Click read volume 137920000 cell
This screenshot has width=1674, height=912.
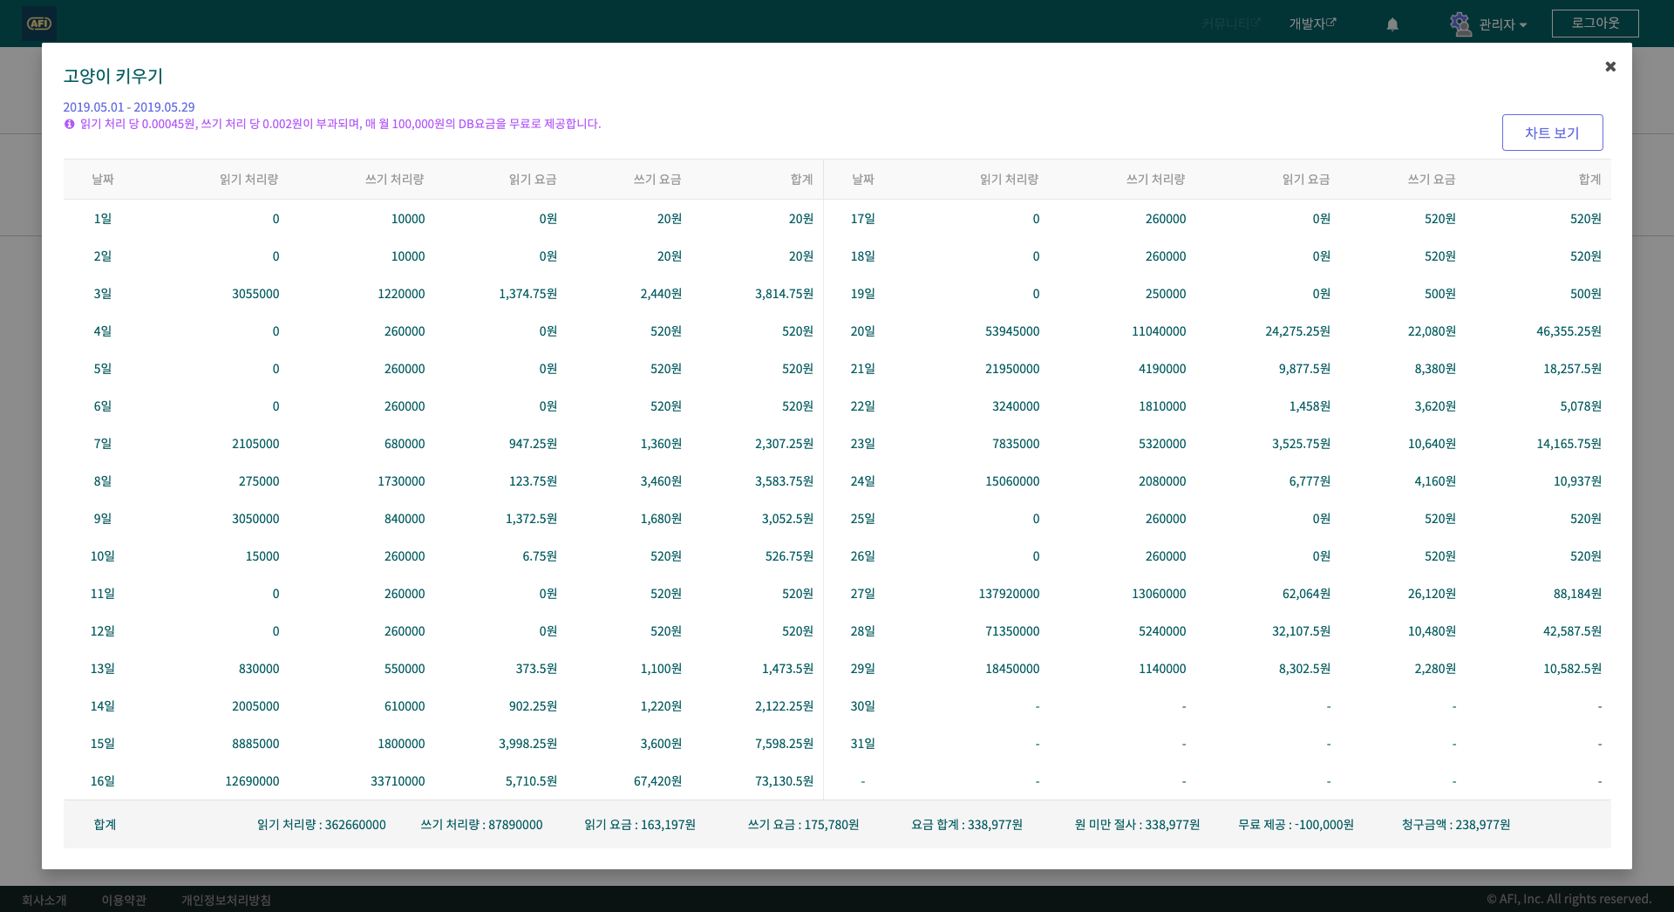1009,594
